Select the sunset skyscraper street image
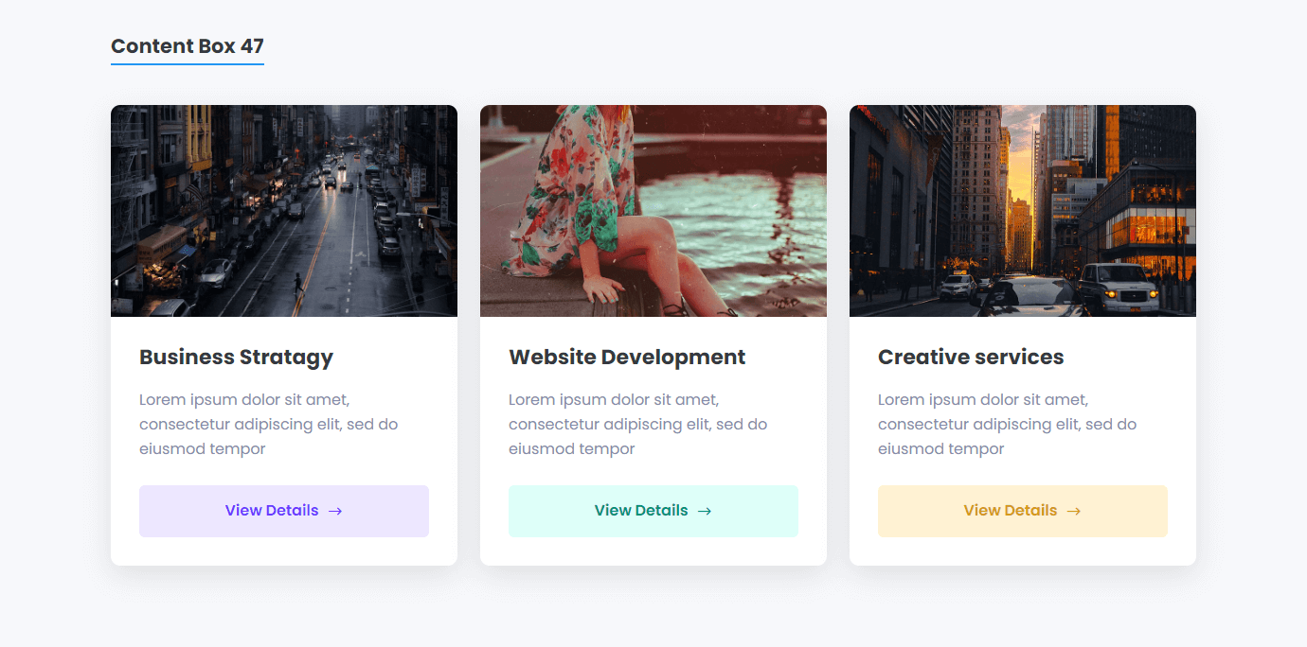Screen dimensions: 1307x647 (1023, 211)
